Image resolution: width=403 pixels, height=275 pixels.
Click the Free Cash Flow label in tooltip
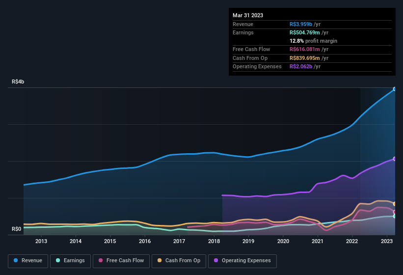click(251, 49)
